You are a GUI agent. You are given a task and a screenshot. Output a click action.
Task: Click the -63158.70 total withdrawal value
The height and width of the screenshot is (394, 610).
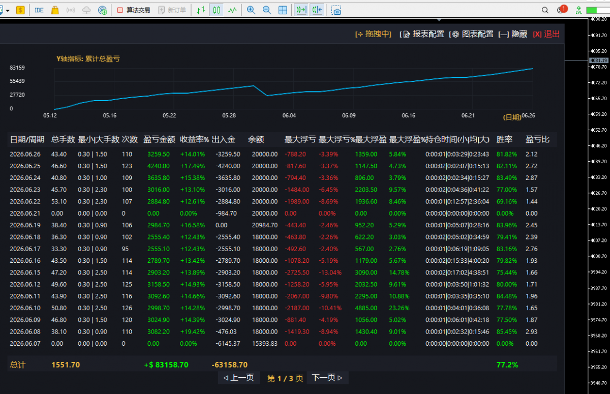pyautogui.click(x=230, y=365)
